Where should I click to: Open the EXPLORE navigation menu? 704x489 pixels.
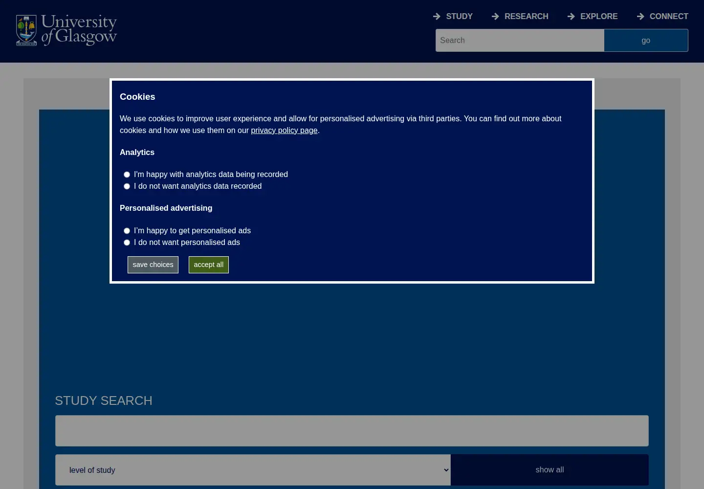(599, 17)
